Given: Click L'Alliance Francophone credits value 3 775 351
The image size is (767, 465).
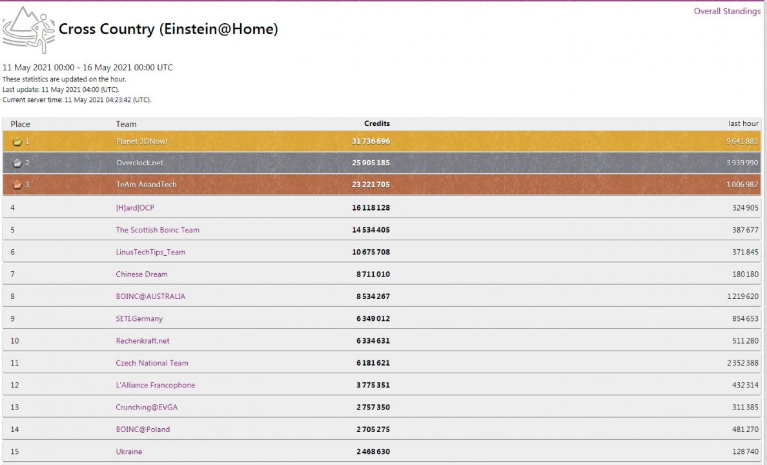Looking at the screenshot, I should coord(373,385).
